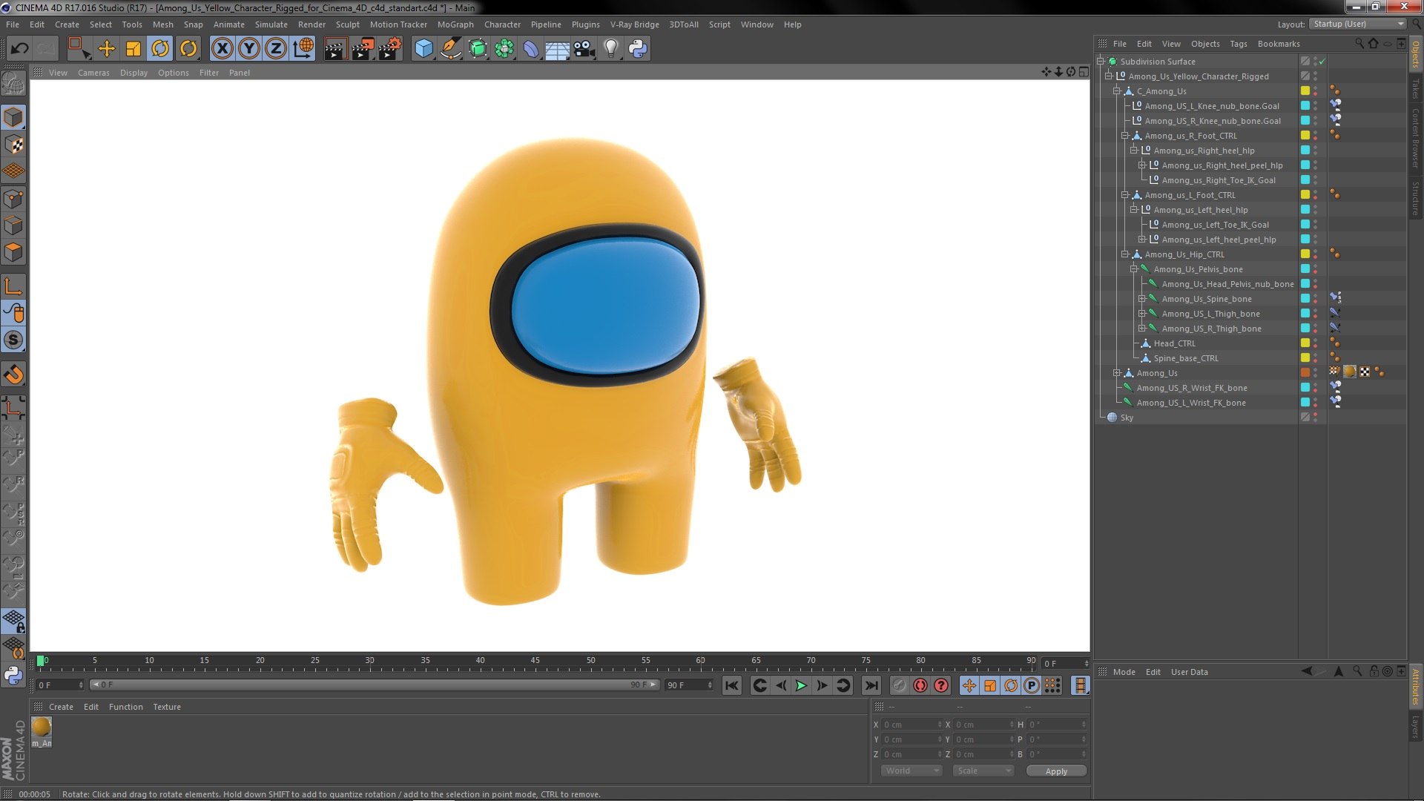Open the Character menu
1424x801 pixels.
502,24
